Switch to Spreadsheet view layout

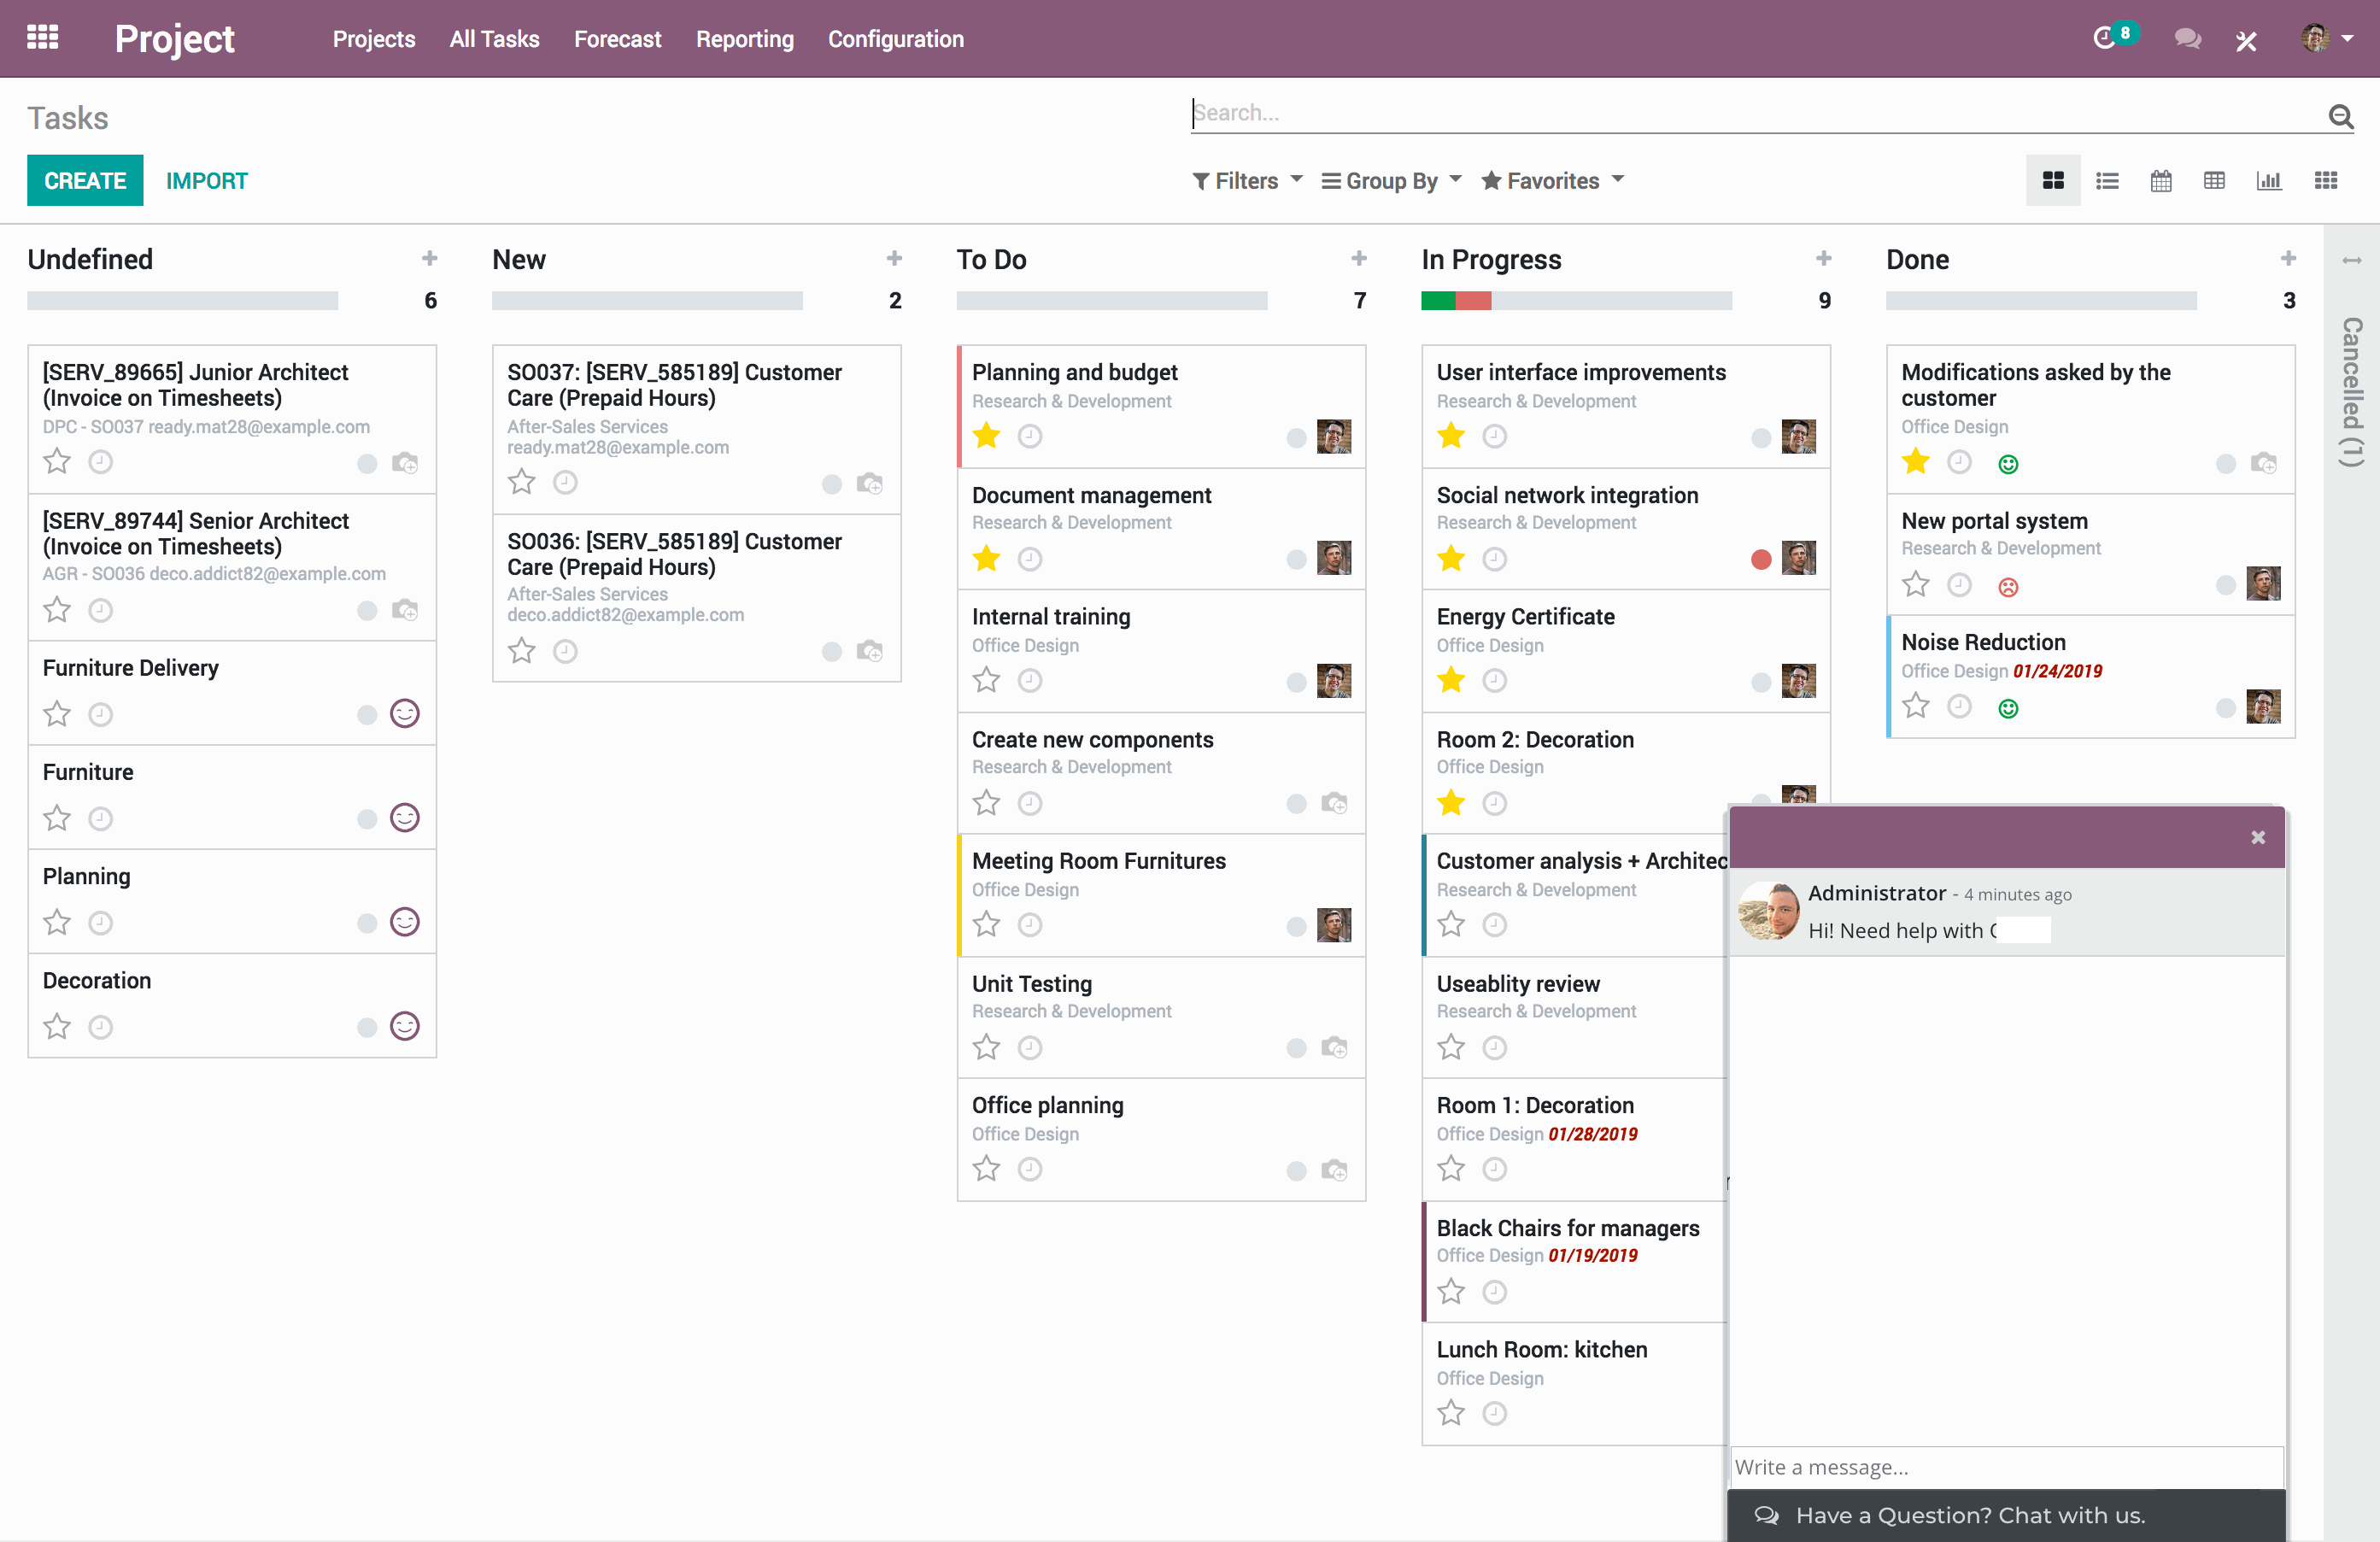tap(2213, 180)
